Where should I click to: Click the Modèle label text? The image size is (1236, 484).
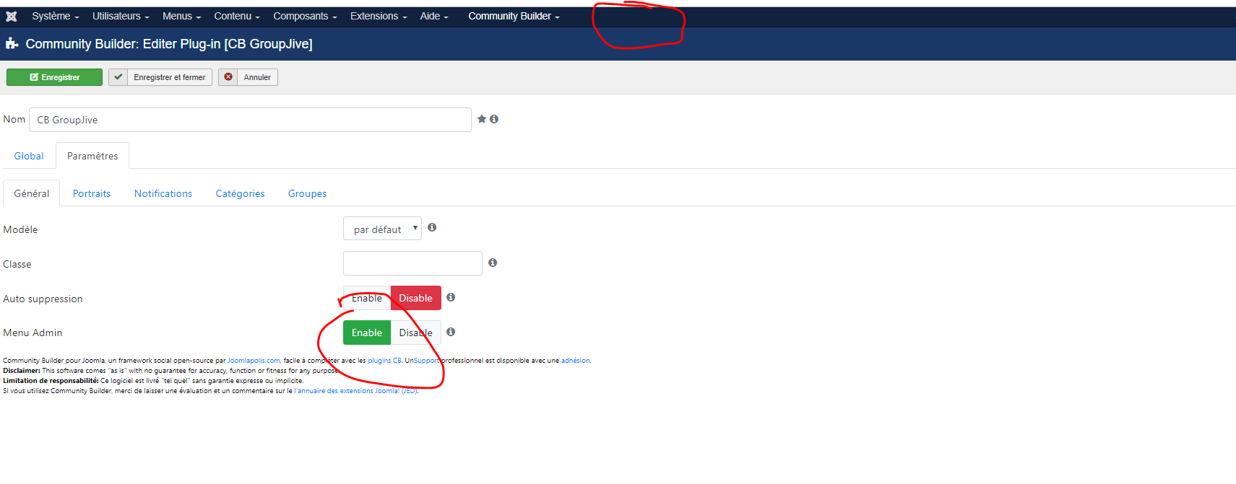point(20,229)
